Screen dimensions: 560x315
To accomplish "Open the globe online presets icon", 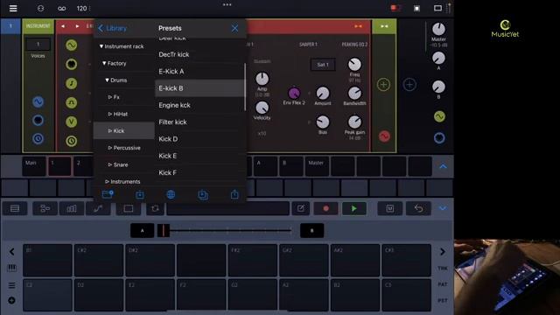I will coord(171,194).
